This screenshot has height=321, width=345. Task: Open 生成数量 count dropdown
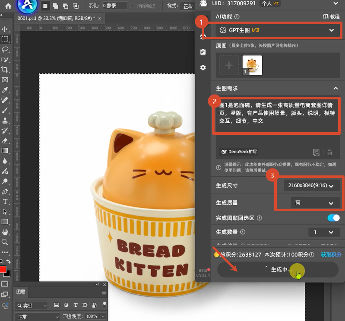324,232
